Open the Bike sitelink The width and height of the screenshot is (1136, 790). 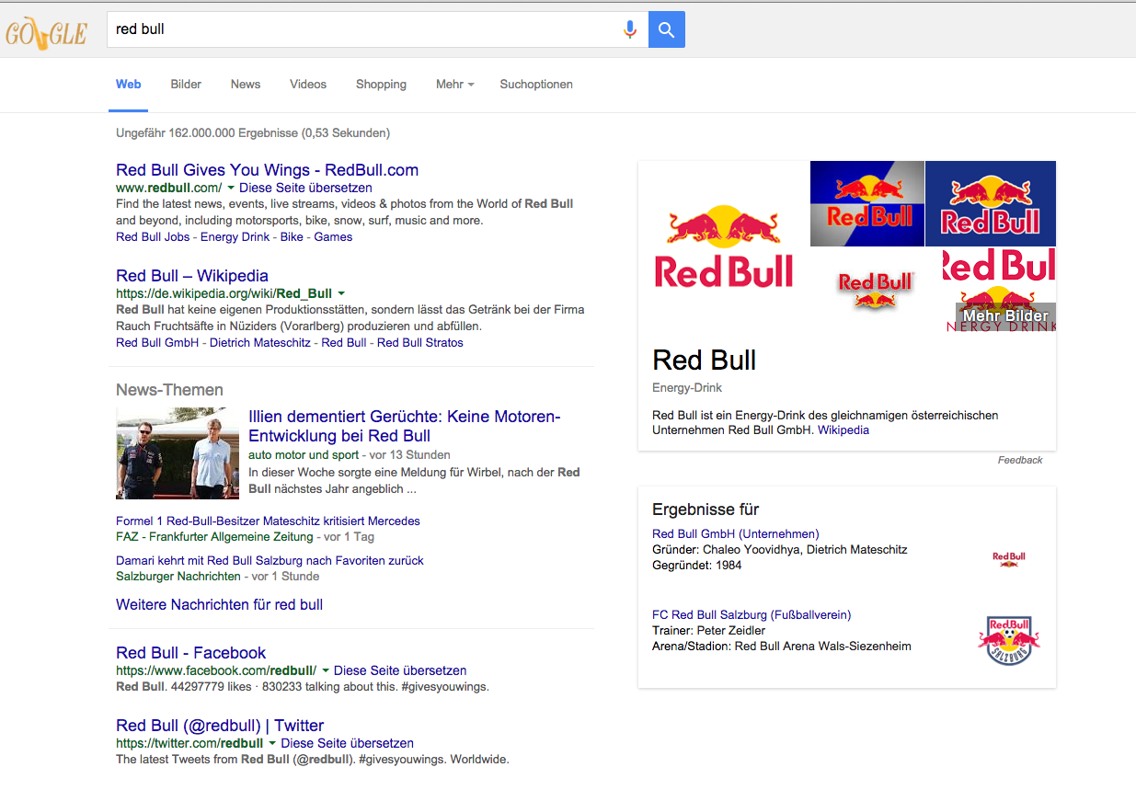(x=292, y=237)
